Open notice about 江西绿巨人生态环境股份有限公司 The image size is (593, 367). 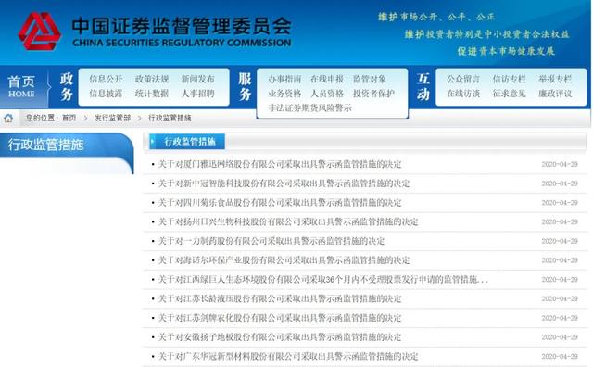323,280
